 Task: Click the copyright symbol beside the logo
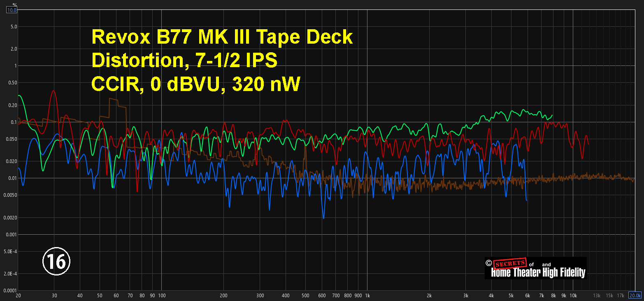tap(488, 263)
